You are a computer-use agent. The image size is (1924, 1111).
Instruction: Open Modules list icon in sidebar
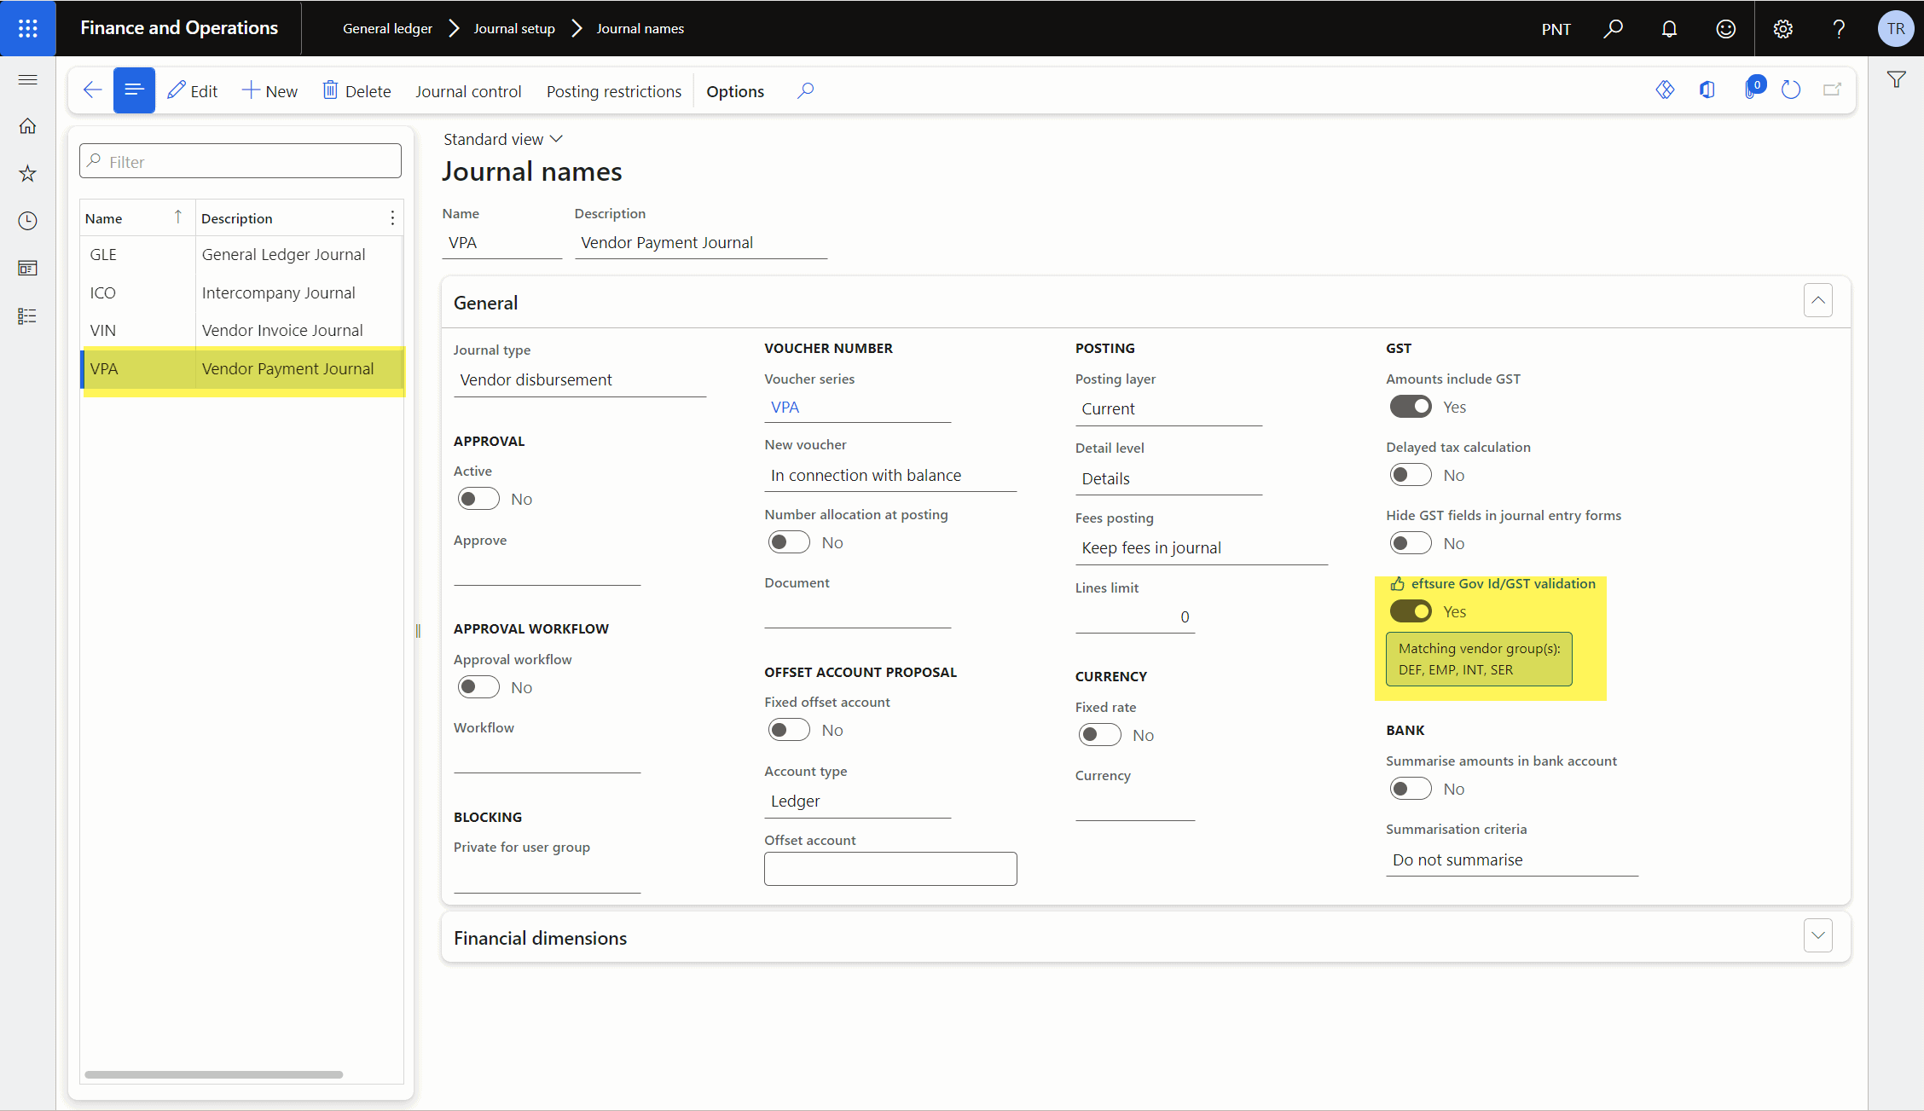coord(28,316)
